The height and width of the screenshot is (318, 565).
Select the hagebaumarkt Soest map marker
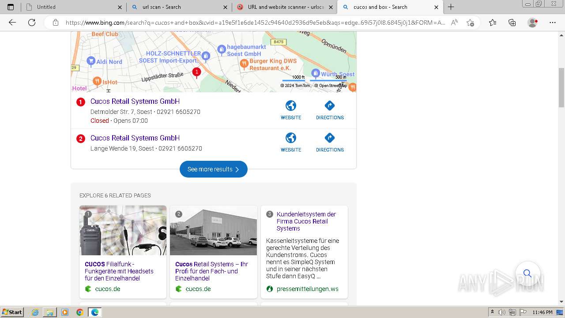point(222,49)
